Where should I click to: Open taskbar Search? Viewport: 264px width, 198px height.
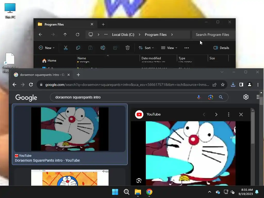[x=126, y=192]
